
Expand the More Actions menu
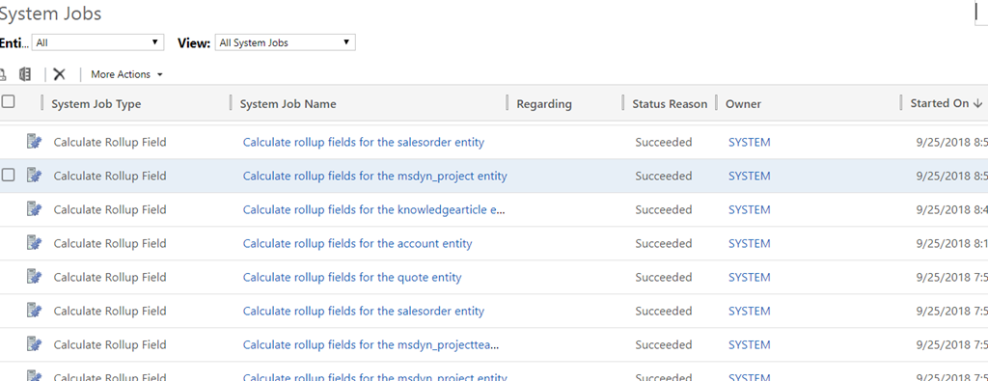pyautogui.click(x=126, y=74)
